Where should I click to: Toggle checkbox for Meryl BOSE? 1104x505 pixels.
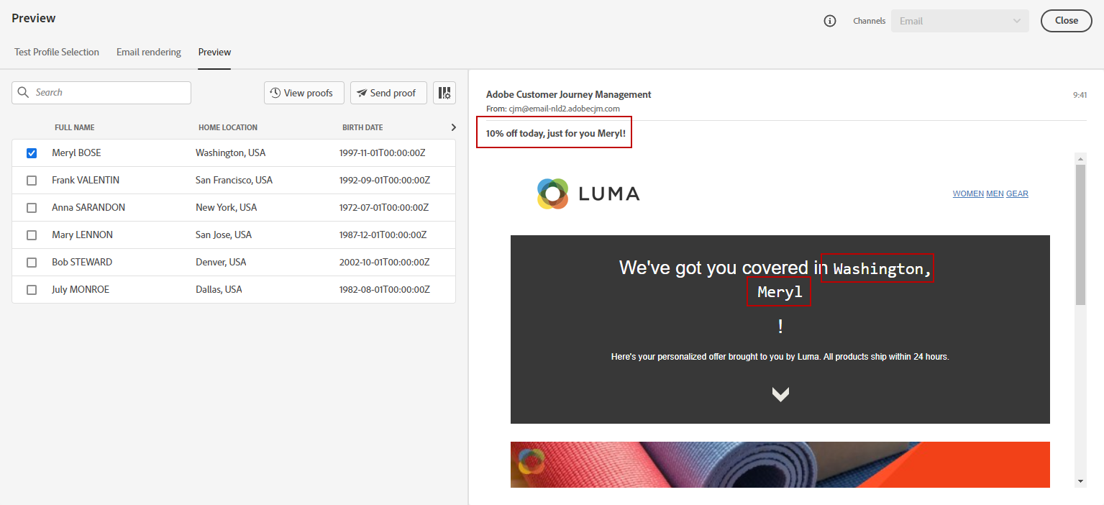pyautogui.click(x=32, y=153)
